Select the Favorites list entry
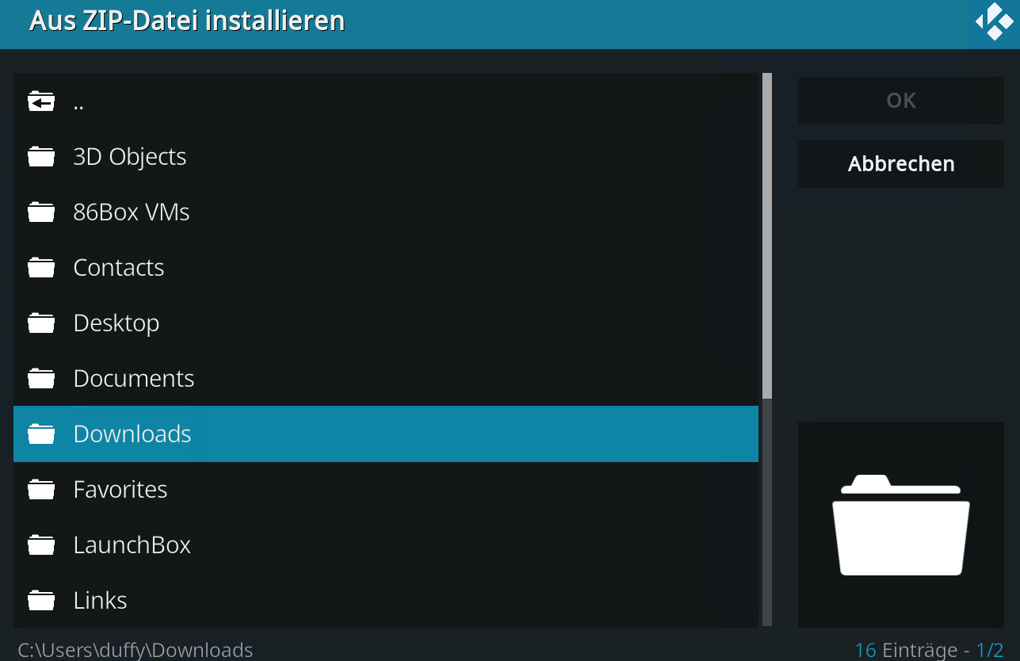This screenshot has height=661, width=1020. tap(386, 489)
